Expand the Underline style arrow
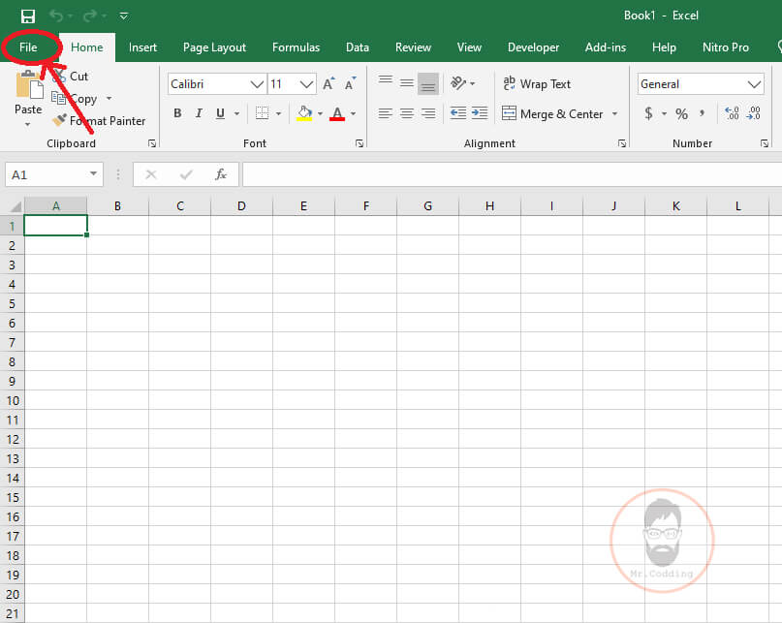Image resolution: width=782 pixels, height=623 pixels. coord(236,113)
